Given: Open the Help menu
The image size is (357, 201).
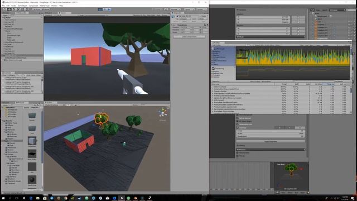Looking at the screenshot, I should (61, 6).
